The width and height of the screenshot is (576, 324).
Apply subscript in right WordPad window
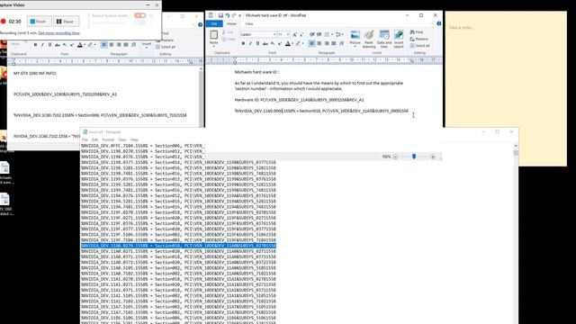click(x=273, y=44)
